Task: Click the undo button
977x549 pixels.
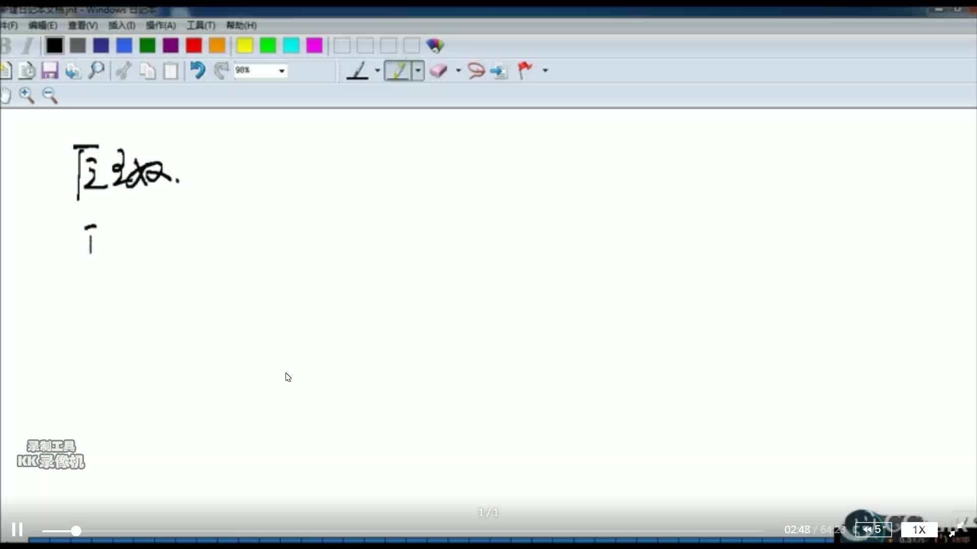Action: click(x=196, y=70)
